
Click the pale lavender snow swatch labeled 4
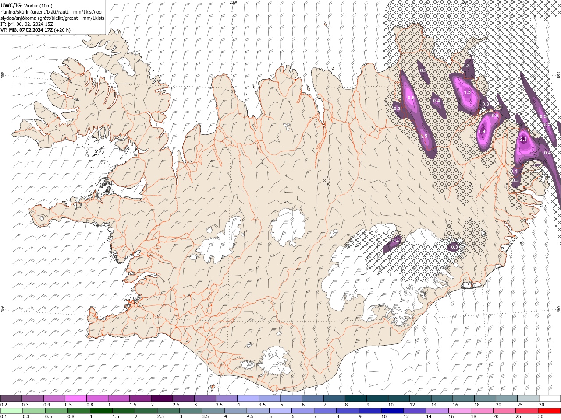248,399
